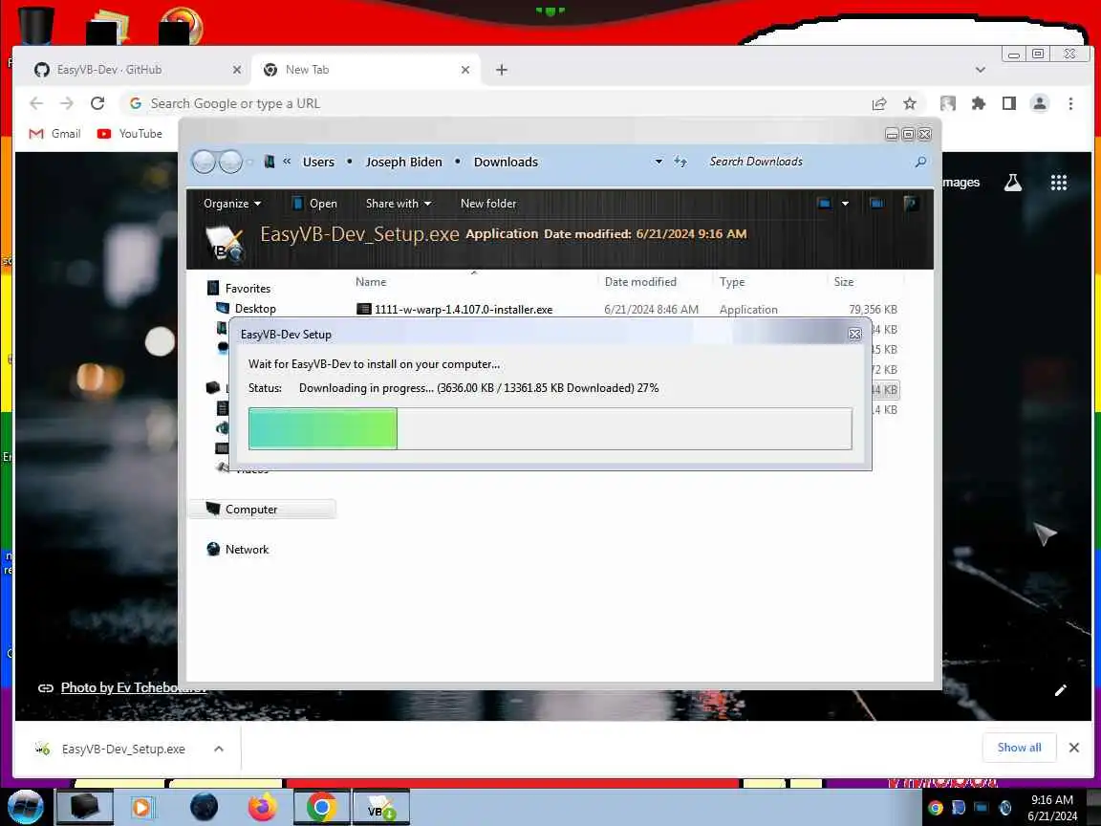1101x826 pixels.
Task: Dismiss the Chrome downloads bar
Action: (x=1073, y=748)
